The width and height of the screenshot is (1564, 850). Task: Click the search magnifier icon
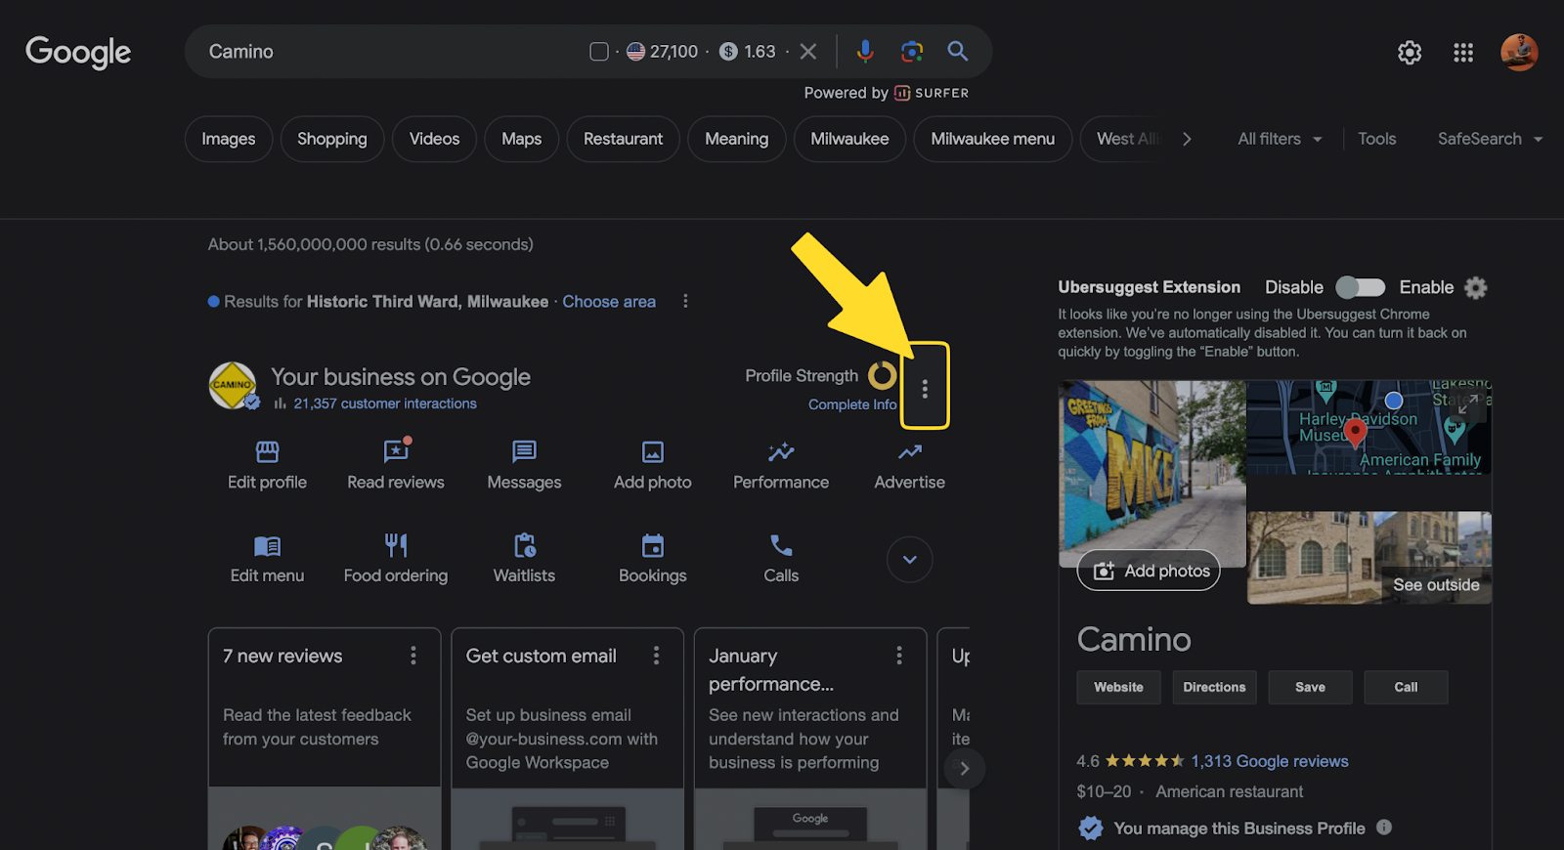click(x=958, y=51)
